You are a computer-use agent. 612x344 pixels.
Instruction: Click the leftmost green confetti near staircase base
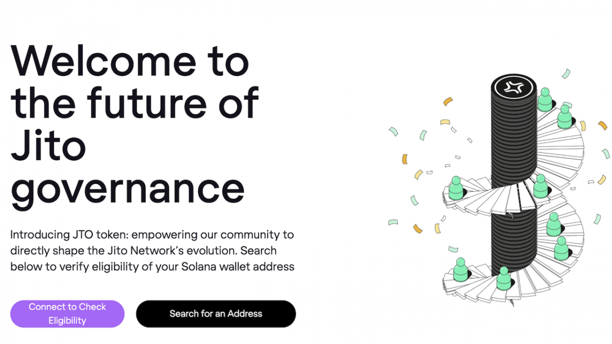point(393,222)
